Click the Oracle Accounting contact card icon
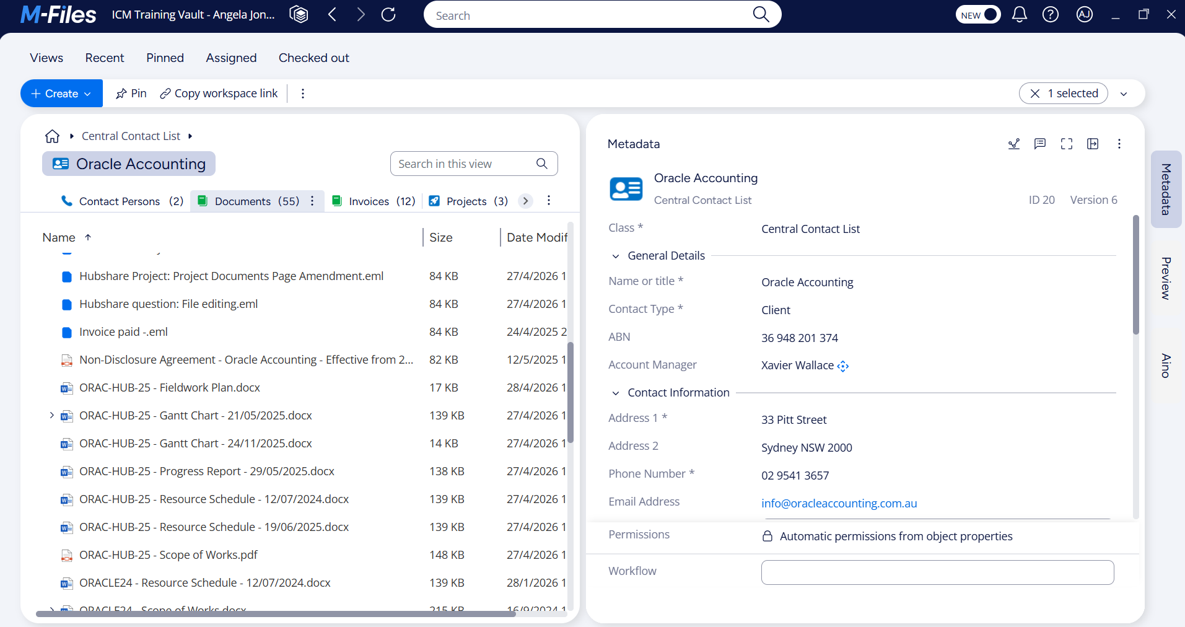Viewport: 1185px width, 627px height. pyautogui.click(x=626, y=188)
